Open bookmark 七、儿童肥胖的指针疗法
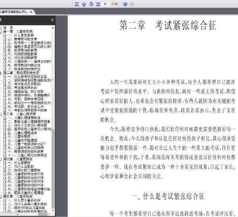Screen dimensions: 238x217 click(26, 185)
